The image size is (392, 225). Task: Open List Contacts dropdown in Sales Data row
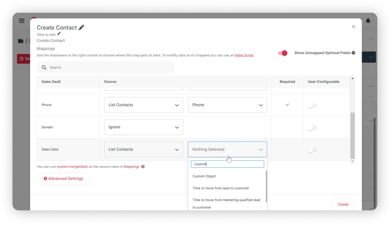144,149
